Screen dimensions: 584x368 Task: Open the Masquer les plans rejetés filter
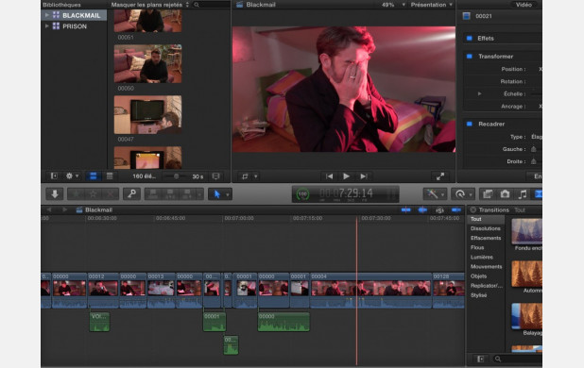click(x=150, y=5)
